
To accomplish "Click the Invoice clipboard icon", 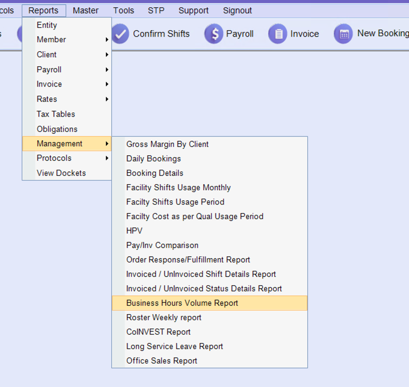I will [x=278, y=34].
